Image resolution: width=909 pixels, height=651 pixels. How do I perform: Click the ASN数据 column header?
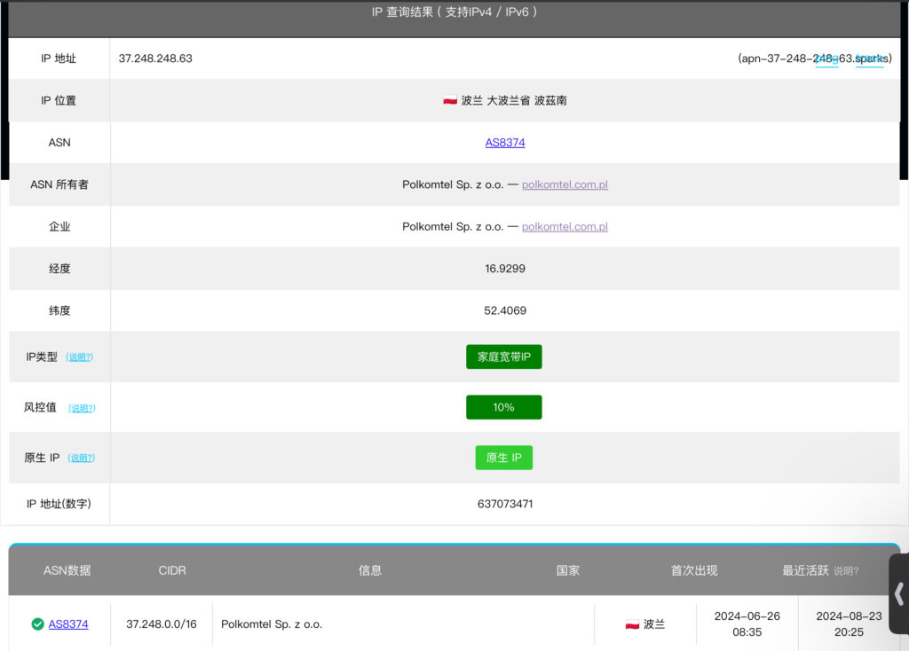click(67, 570)
